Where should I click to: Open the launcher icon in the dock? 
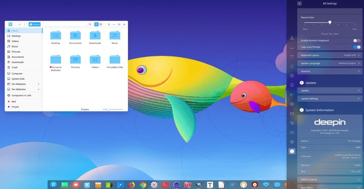click(x=54, y=184)
